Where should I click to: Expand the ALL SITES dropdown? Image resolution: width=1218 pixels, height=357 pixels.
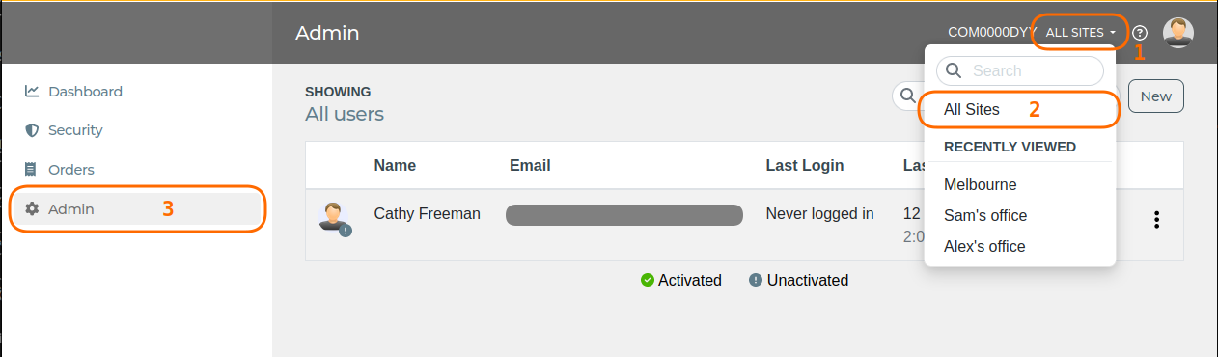click(1081, 33)
